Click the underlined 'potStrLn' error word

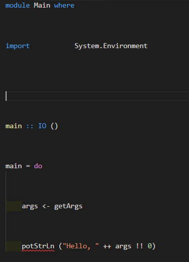tap(38, 246)
